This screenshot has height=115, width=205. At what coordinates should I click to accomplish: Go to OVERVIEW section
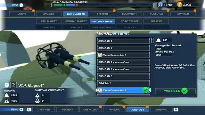click(x=44, y=110)
